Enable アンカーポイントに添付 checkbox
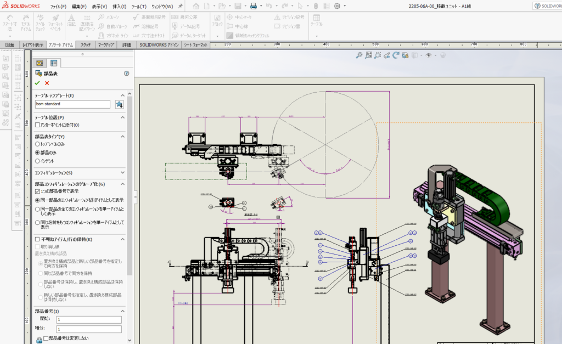The image size is (562, 344). (37, 125)
